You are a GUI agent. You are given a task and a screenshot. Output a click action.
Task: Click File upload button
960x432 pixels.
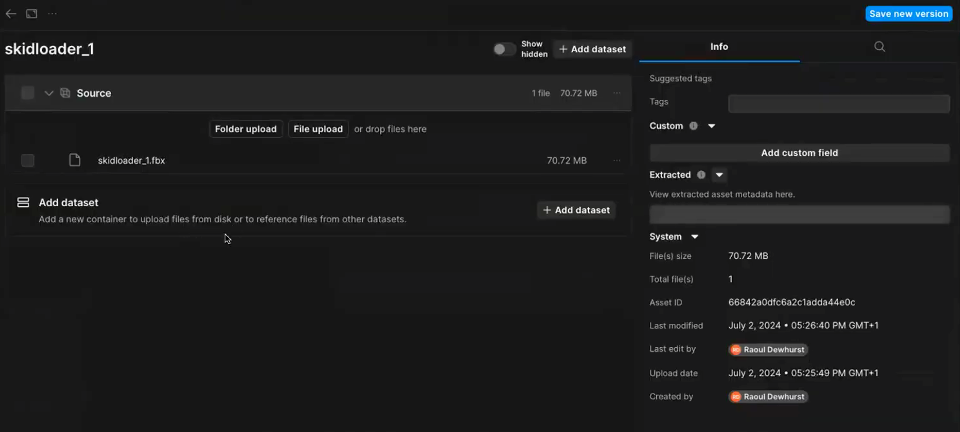[318, 129]
